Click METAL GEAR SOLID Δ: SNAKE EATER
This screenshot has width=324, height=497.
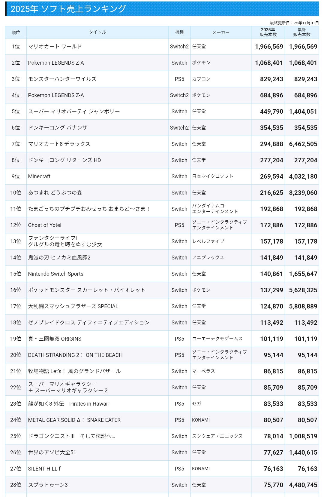click(74, 420)
